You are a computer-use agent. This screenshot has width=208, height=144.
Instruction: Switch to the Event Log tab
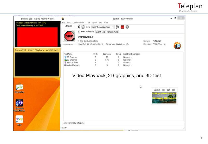pos(100,32)
